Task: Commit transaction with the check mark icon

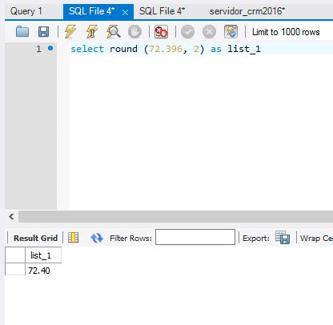Action: [x=187, y=32]
